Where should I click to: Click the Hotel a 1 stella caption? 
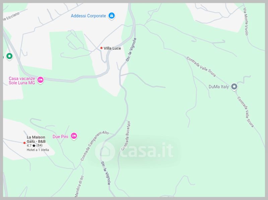pyautogui.click(x=38, y=150)
